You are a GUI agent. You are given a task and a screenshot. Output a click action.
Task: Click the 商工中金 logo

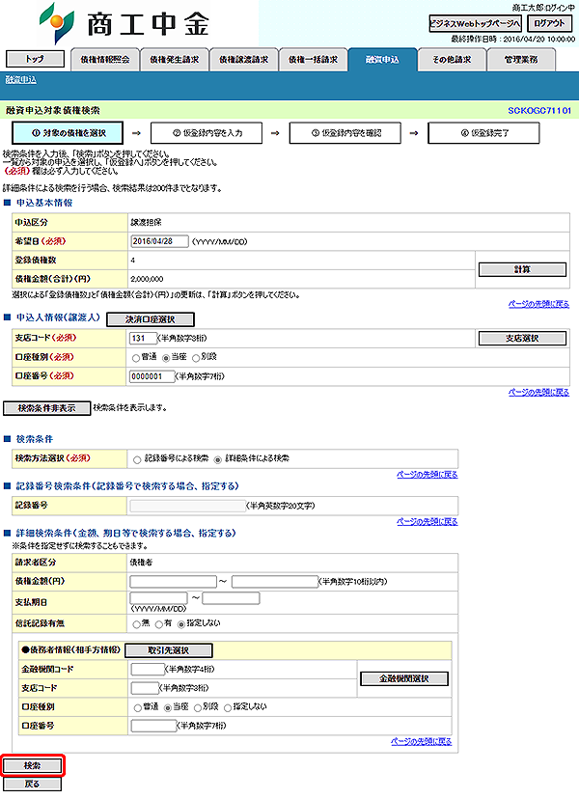(124, 23)
